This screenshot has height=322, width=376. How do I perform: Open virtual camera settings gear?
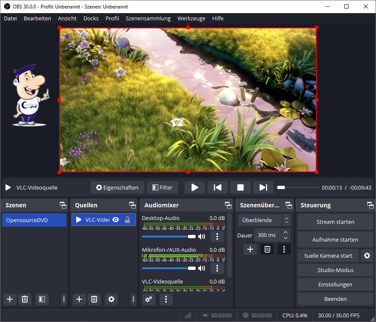367,256
